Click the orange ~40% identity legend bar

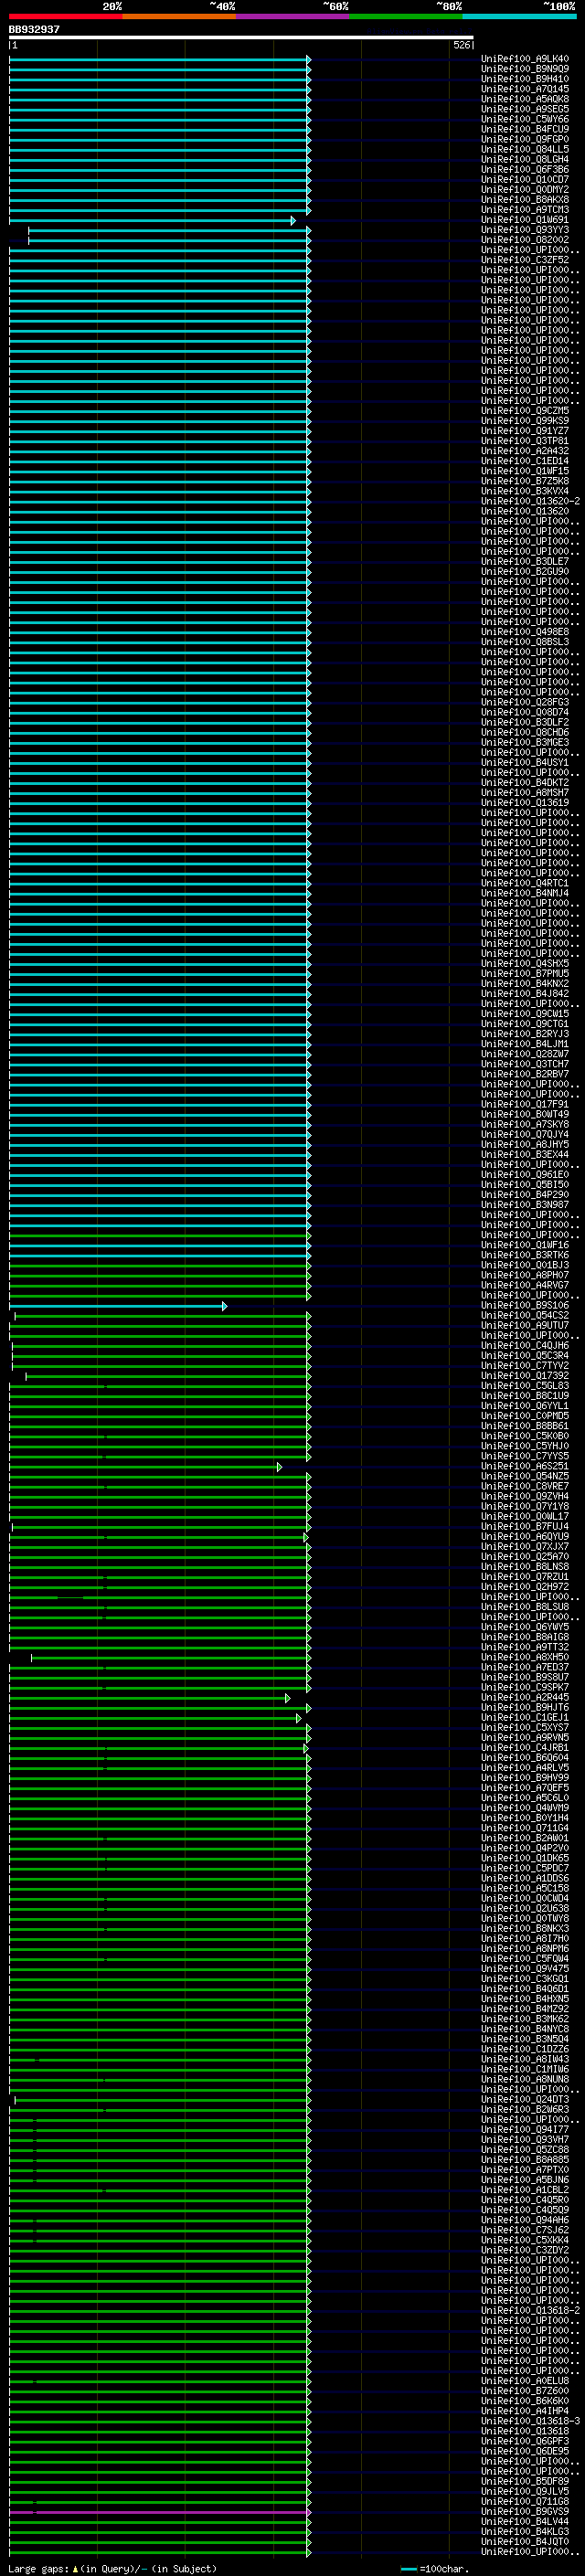click(x=179, y=16)
